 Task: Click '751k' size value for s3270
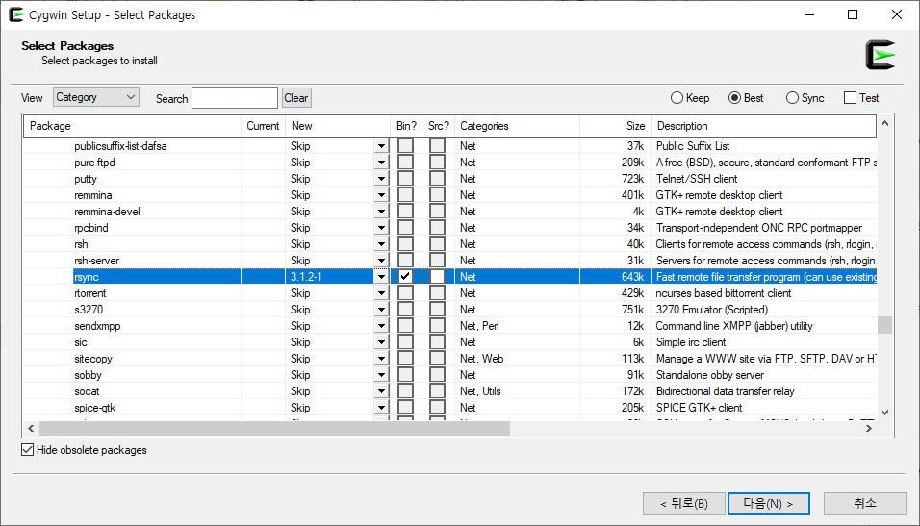[632, 310]
